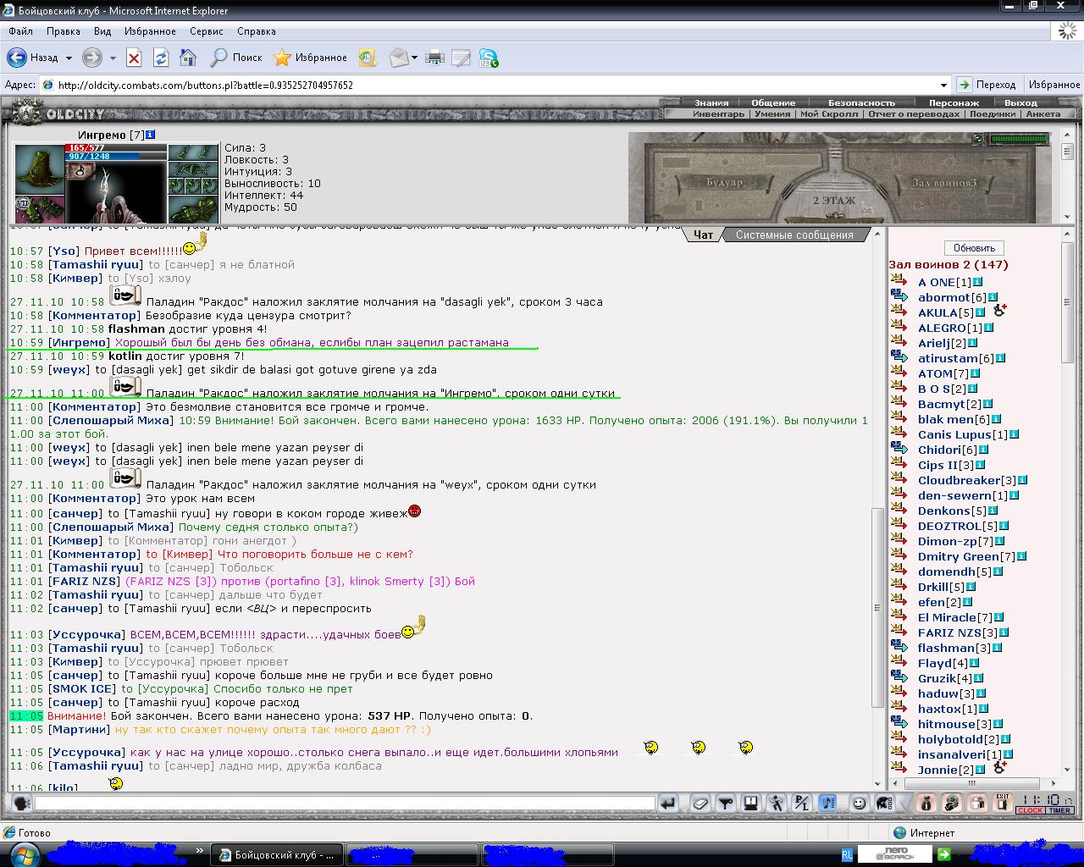Click the Skype add-on icon in toolbar
The width and height of the screenshot is (1084, 867).
tap(489, 58)
